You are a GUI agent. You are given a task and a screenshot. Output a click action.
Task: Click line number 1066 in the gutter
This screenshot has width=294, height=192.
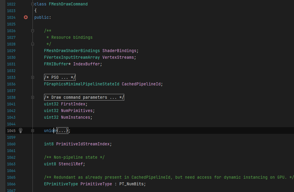tap(11, 184)
